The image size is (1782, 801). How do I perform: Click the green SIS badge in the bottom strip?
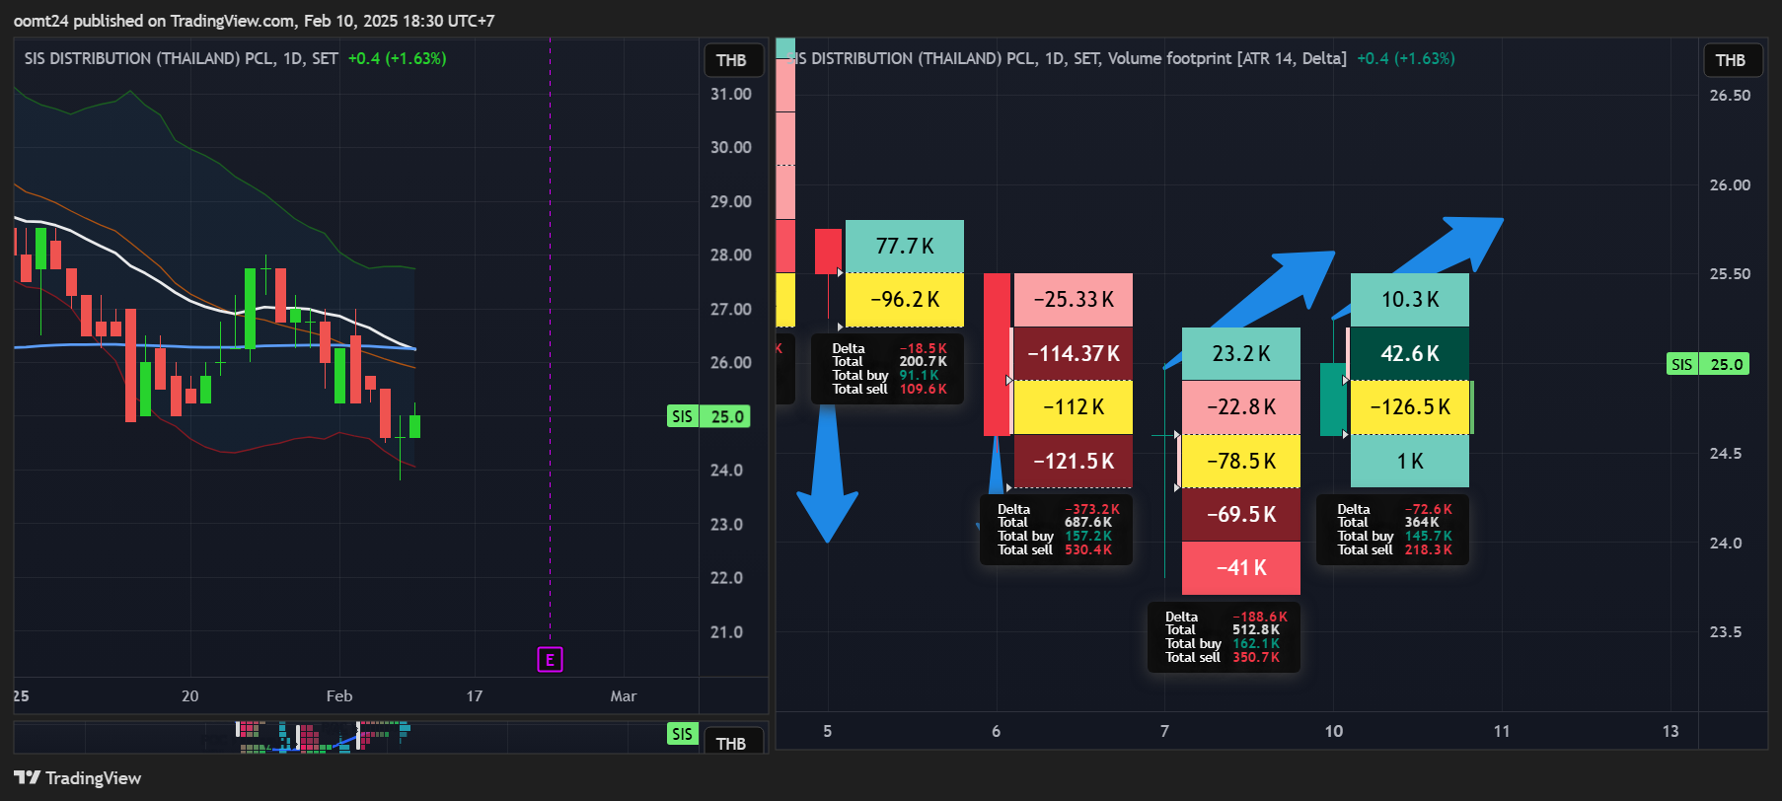pyautogui.click(x=682, y=733)
